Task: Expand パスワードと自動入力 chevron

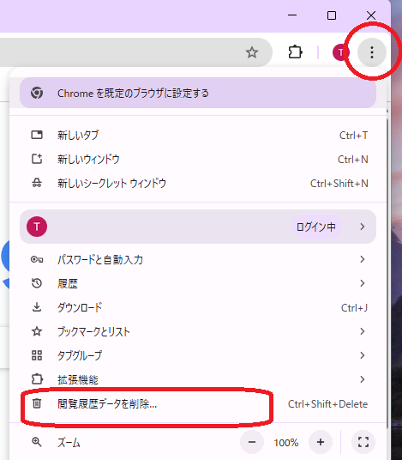Action: 363,259
